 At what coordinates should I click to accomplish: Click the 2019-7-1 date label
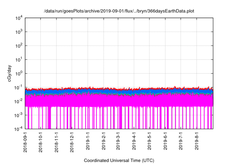(181, 141)
